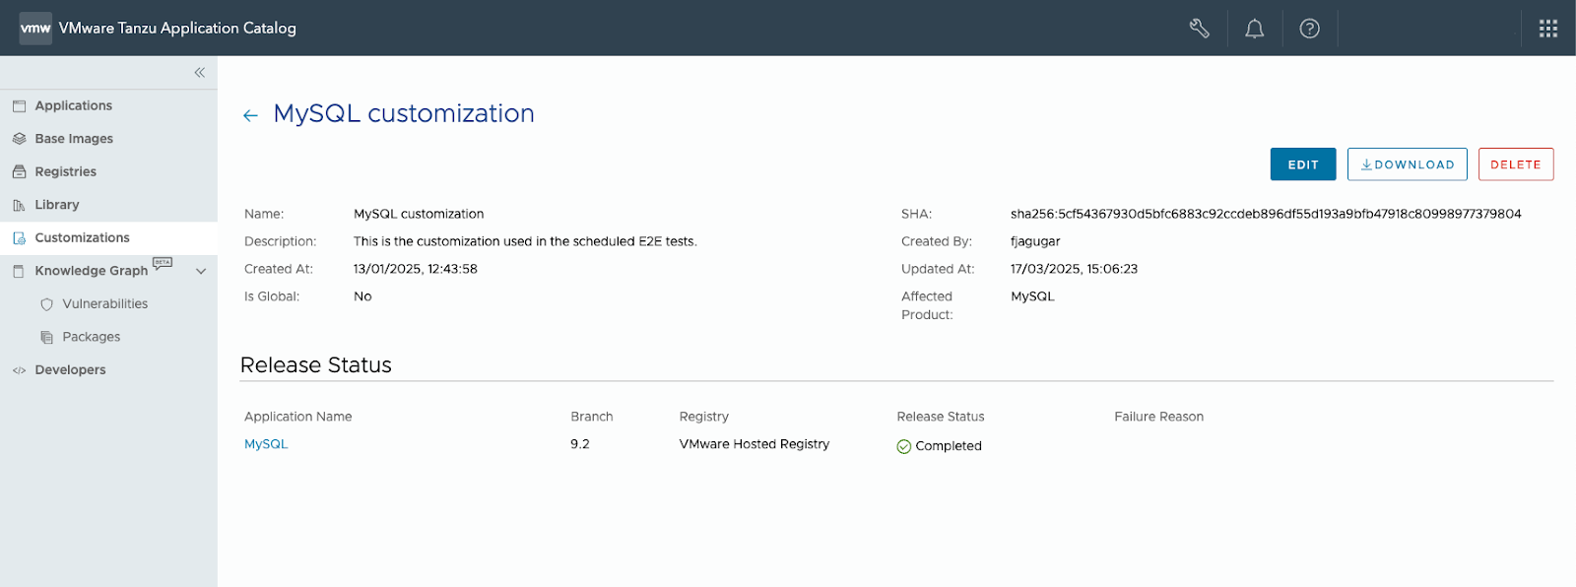The height and width of the screenshot is (587, 1576).
Task: Open Library in the sidebar
Action: click(56, 205)
